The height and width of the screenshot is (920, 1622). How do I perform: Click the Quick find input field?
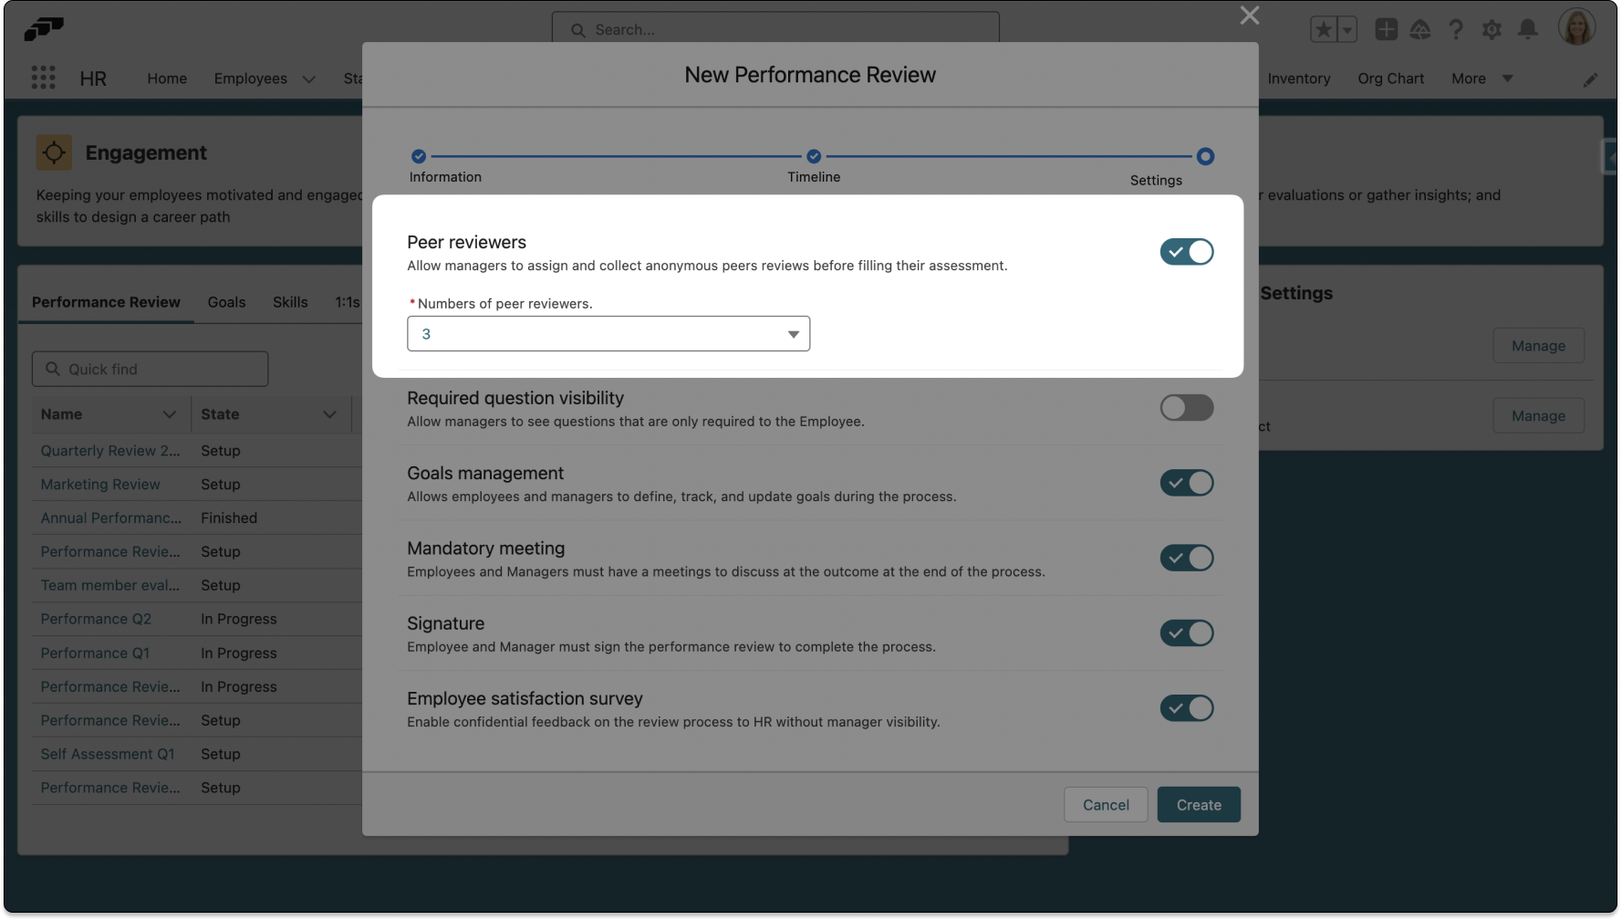pos(151,370)
